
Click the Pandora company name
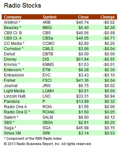pos(12,102)
